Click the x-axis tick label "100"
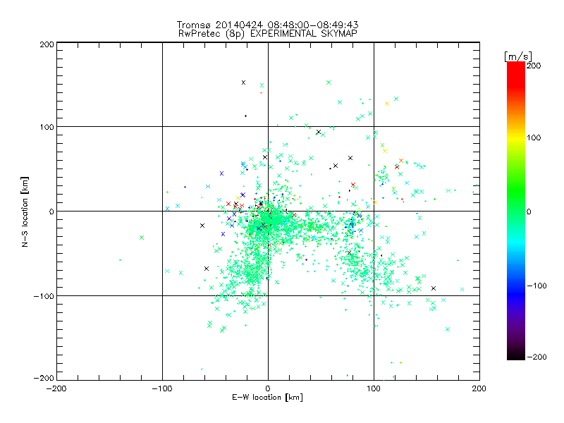Viewport: 564px width, 423px height. click(x=374, y=388)
